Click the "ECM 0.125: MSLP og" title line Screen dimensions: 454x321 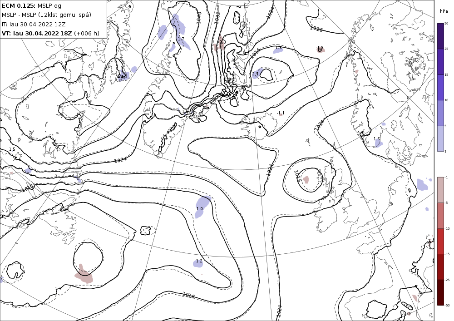(31, 6)
